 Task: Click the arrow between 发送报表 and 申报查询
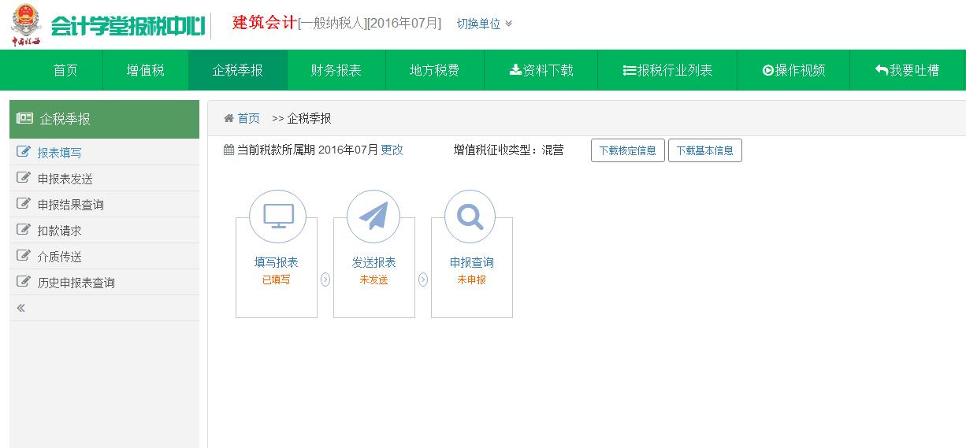[x=423, y=280]
